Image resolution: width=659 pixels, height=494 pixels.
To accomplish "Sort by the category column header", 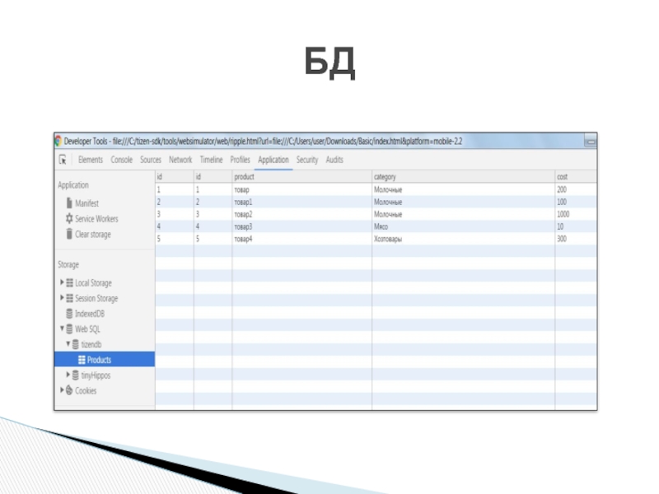I will [x=463, y=176].
